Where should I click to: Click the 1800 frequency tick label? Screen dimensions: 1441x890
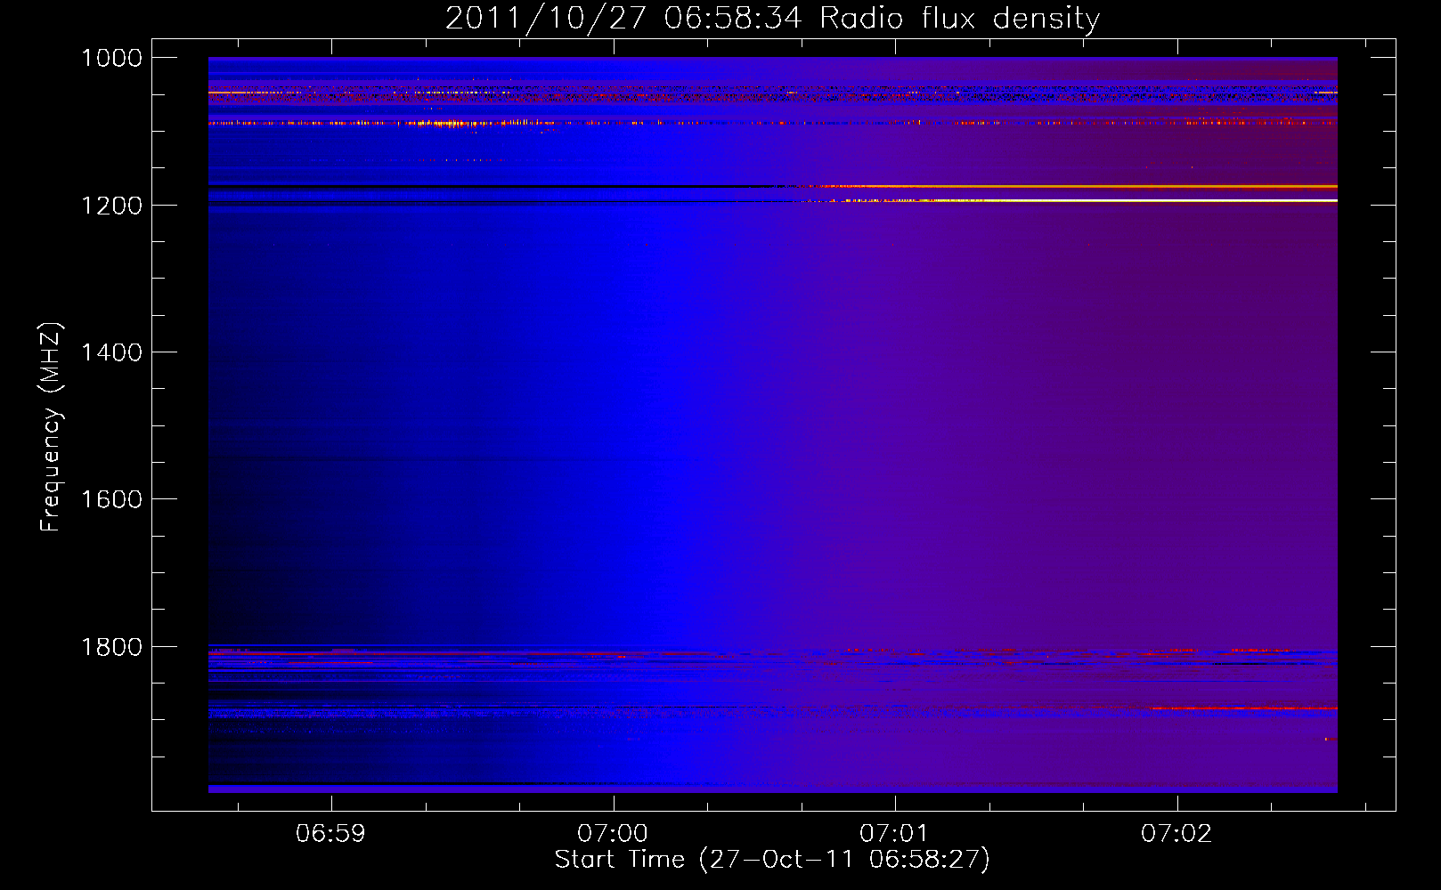click(x=111, y=647)
